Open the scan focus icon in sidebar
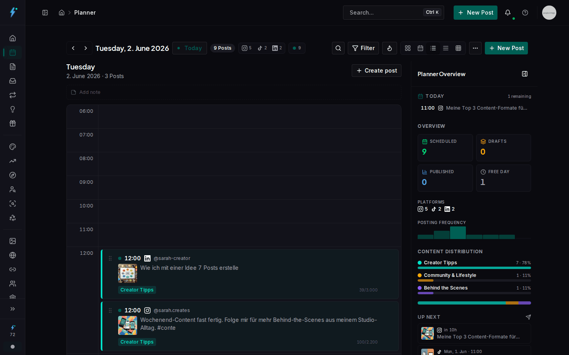569x355 pixels. pos(13,204)
